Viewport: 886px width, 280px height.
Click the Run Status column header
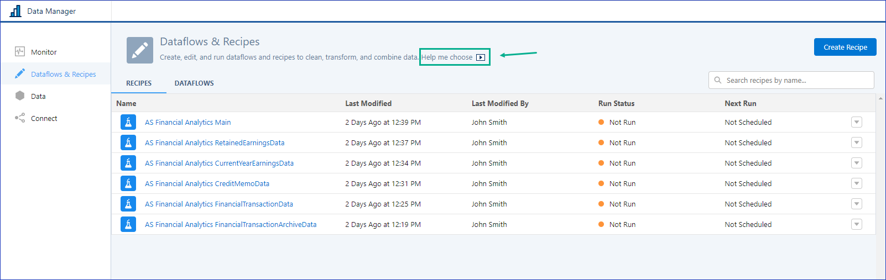pos(616,103)
